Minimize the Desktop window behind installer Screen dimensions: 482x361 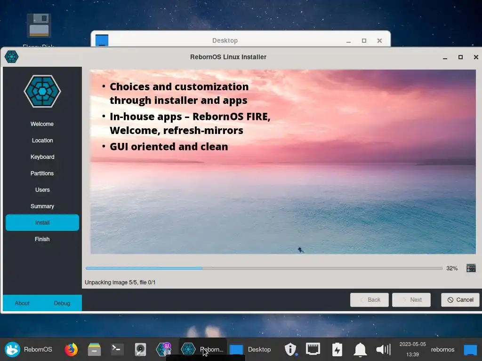(x=348, y=40)
